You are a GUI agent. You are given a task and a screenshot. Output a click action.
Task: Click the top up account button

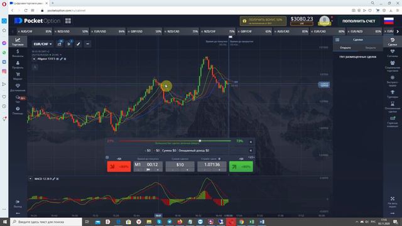pos(359,21)
